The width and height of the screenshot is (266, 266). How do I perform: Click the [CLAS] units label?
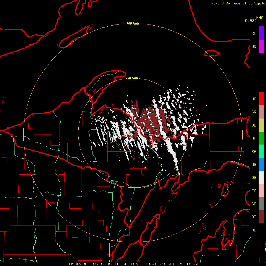[x=250, y=21]
